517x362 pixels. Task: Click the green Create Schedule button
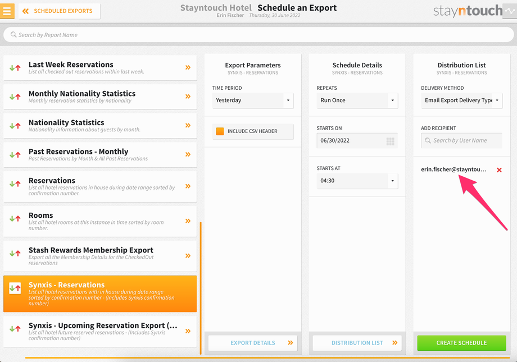pos(461,343)
